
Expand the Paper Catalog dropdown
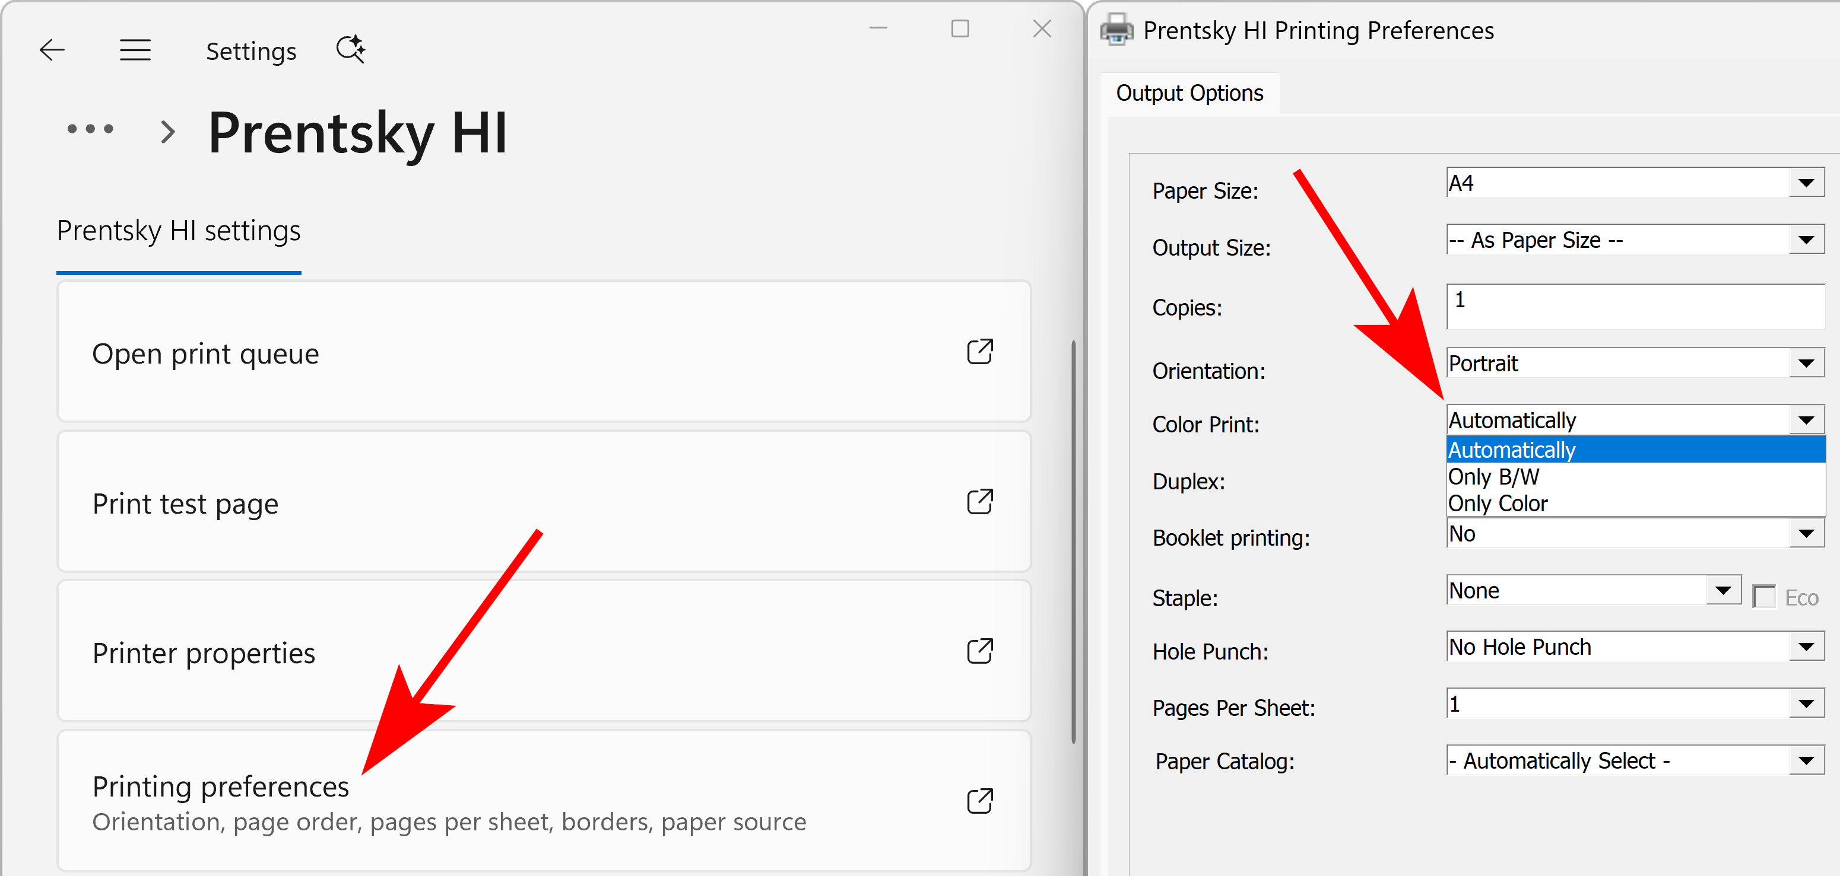coord(1806,760)
